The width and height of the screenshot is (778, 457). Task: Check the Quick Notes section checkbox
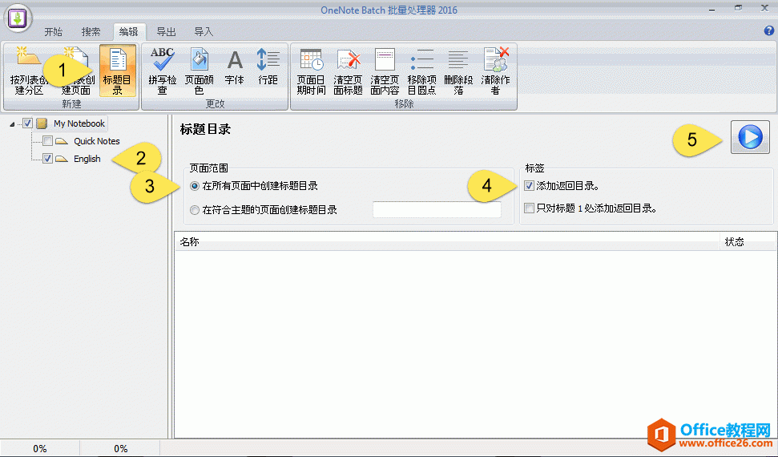click(47, 141)
